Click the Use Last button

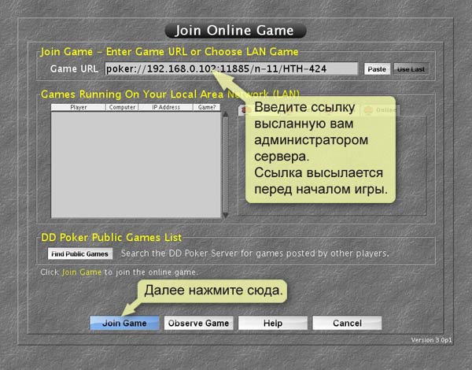pyautogui.click(x=410, y=69)
